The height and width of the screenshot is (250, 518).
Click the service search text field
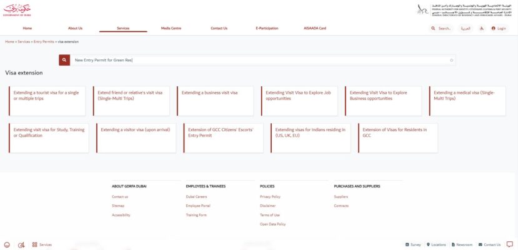(x=256, y=61)
